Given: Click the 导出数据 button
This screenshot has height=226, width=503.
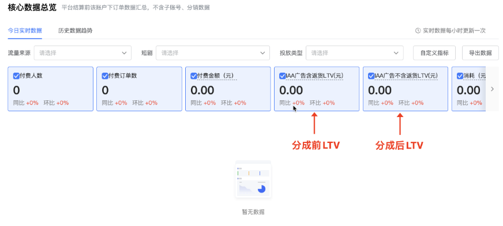Looking at the screenshot, I should [x=481, y=53].
